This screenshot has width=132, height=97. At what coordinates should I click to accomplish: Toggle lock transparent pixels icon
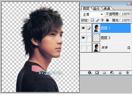tap(92, 20)
